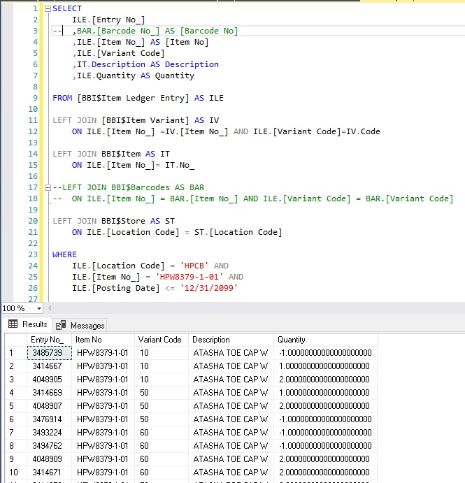Click Variant Code cell in row 4
465x483 pixels.
pos(161,392)
